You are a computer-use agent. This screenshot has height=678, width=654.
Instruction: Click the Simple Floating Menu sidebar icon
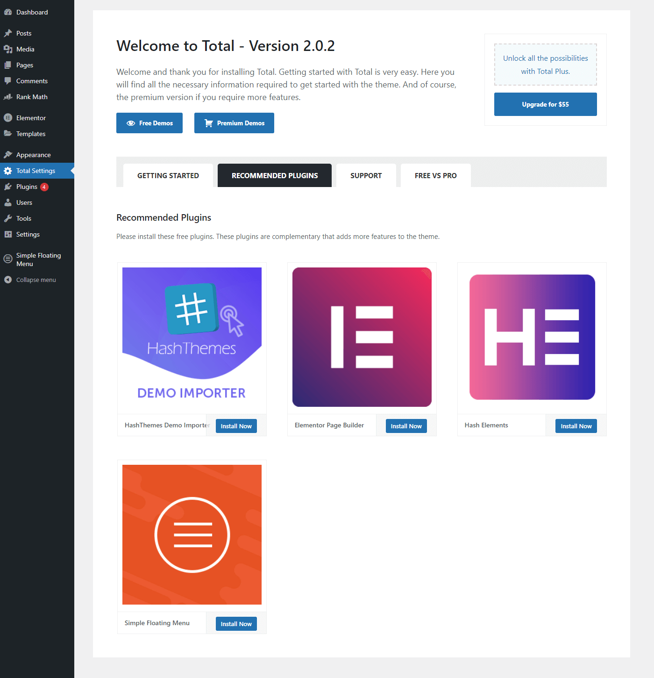click(8, 259)
